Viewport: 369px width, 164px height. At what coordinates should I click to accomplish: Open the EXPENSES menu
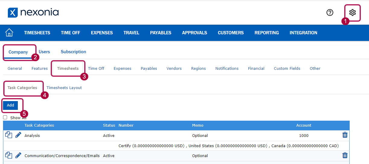(102, 33)
